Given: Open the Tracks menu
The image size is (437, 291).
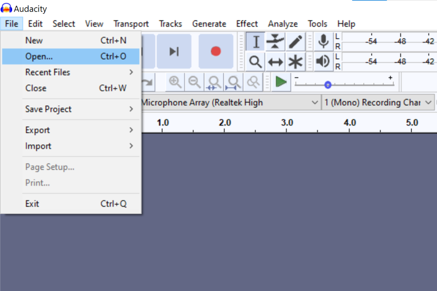Looking at the screenshot, I should click(x=170, y=24).
